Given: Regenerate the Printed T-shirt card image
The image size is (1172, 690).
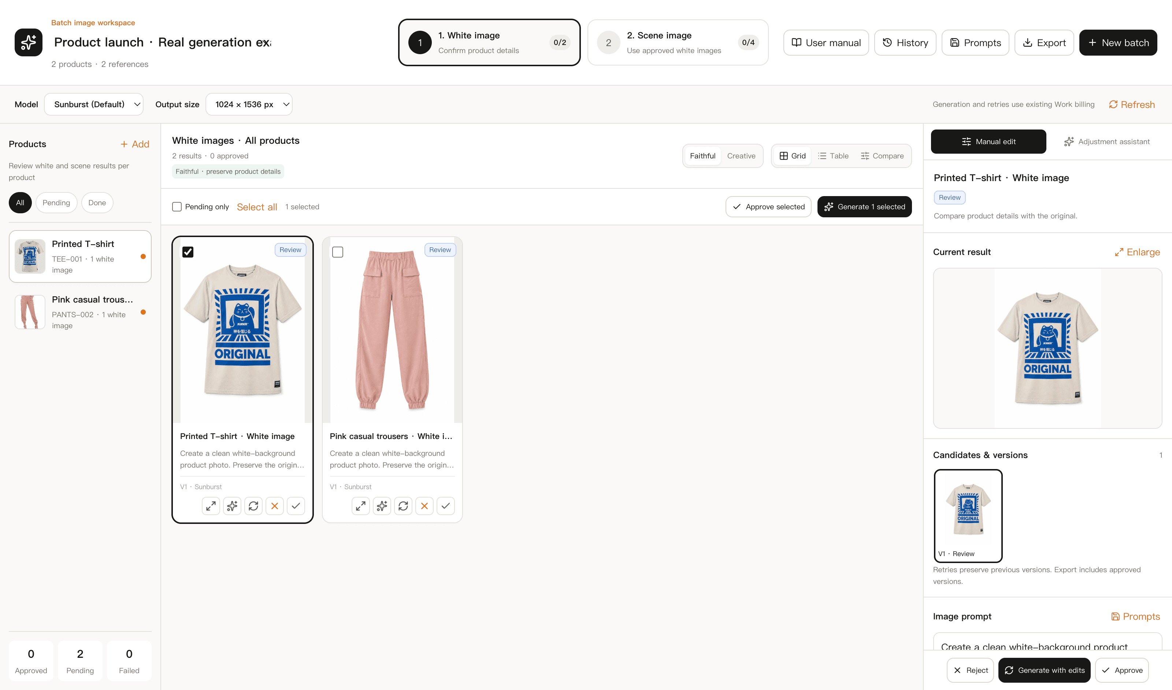Looking at the screenshot, I should coord(253,506).
